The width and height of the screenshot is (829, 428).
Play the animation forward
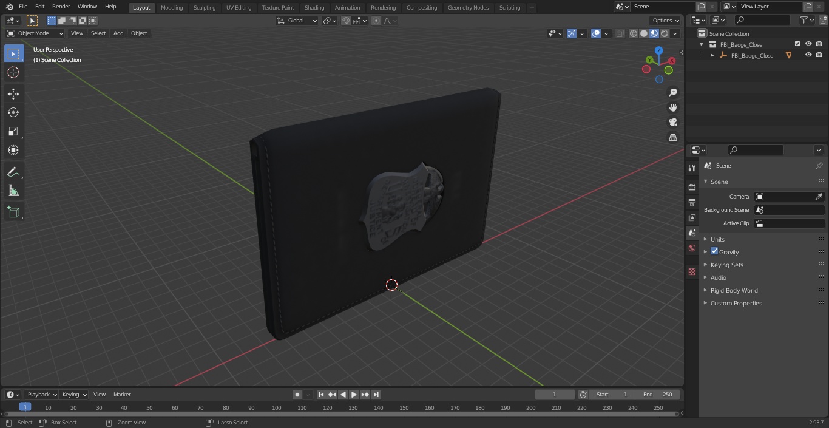click(354, 395)
